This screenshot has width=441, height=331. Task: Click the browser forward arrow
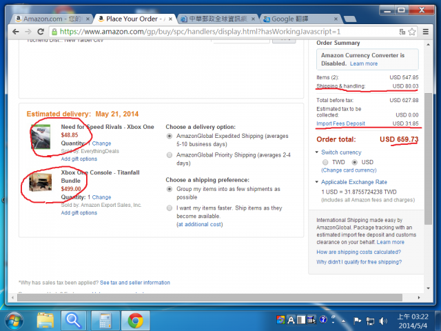click(x=28, y=32)
